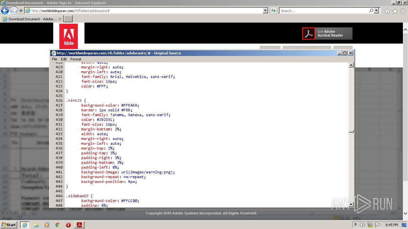The width and height of the screenshot is (408, 229).
Task: Select the Download Document - Adobe tab
Action: point(32,19)
